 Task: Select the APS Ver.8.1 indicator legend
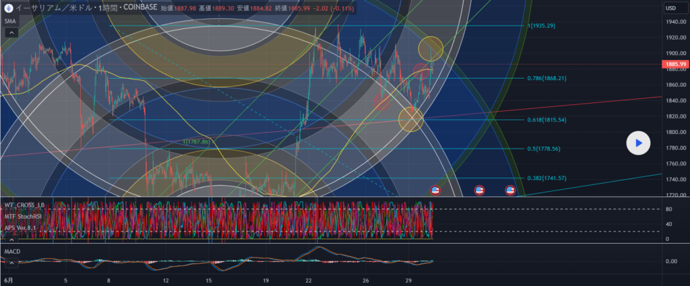click(x=21, y=227)
